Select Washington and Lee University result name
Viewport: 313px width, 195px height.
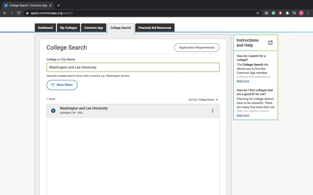84,108
